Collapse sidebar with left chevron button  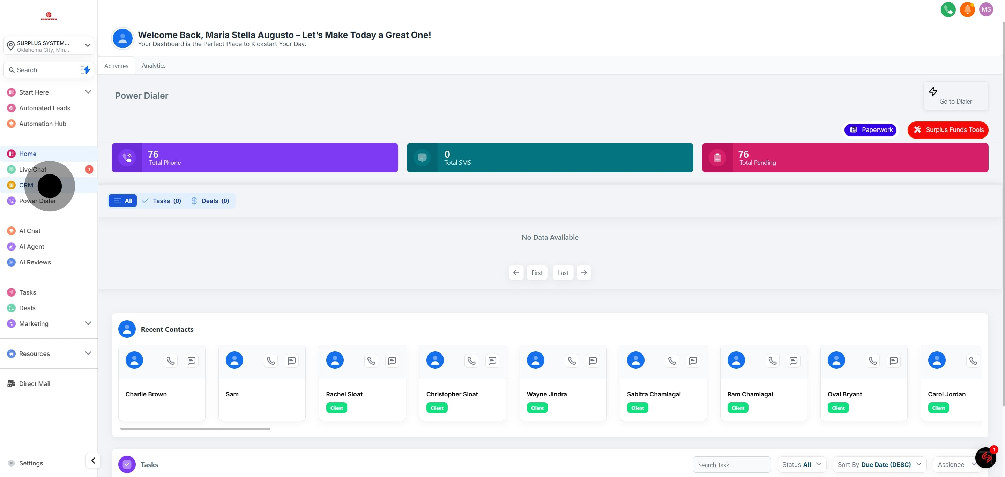[93, 461]
